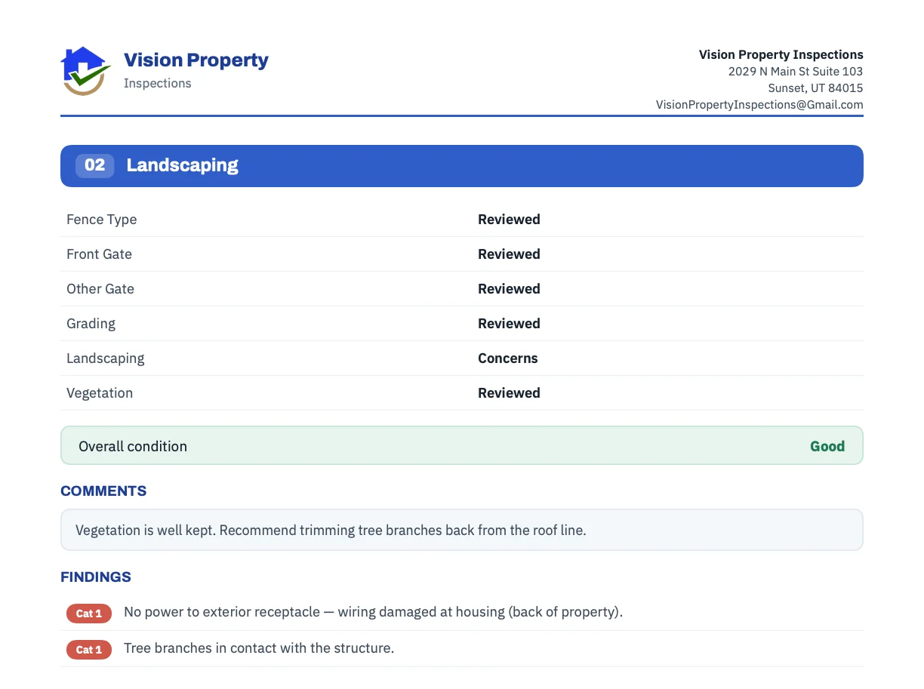Click the Landscaping section header title
This screenshot has width=924, height=689.
183,165
